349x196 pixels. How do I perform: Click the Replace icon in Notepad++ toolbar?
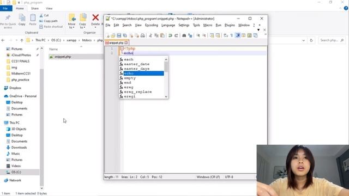tap(190, 35)
